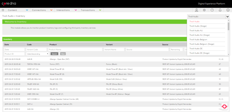Click Albergo Speaker Cabinet Combo (28) product
The image size is (232, 112).
tap(64, 99)
